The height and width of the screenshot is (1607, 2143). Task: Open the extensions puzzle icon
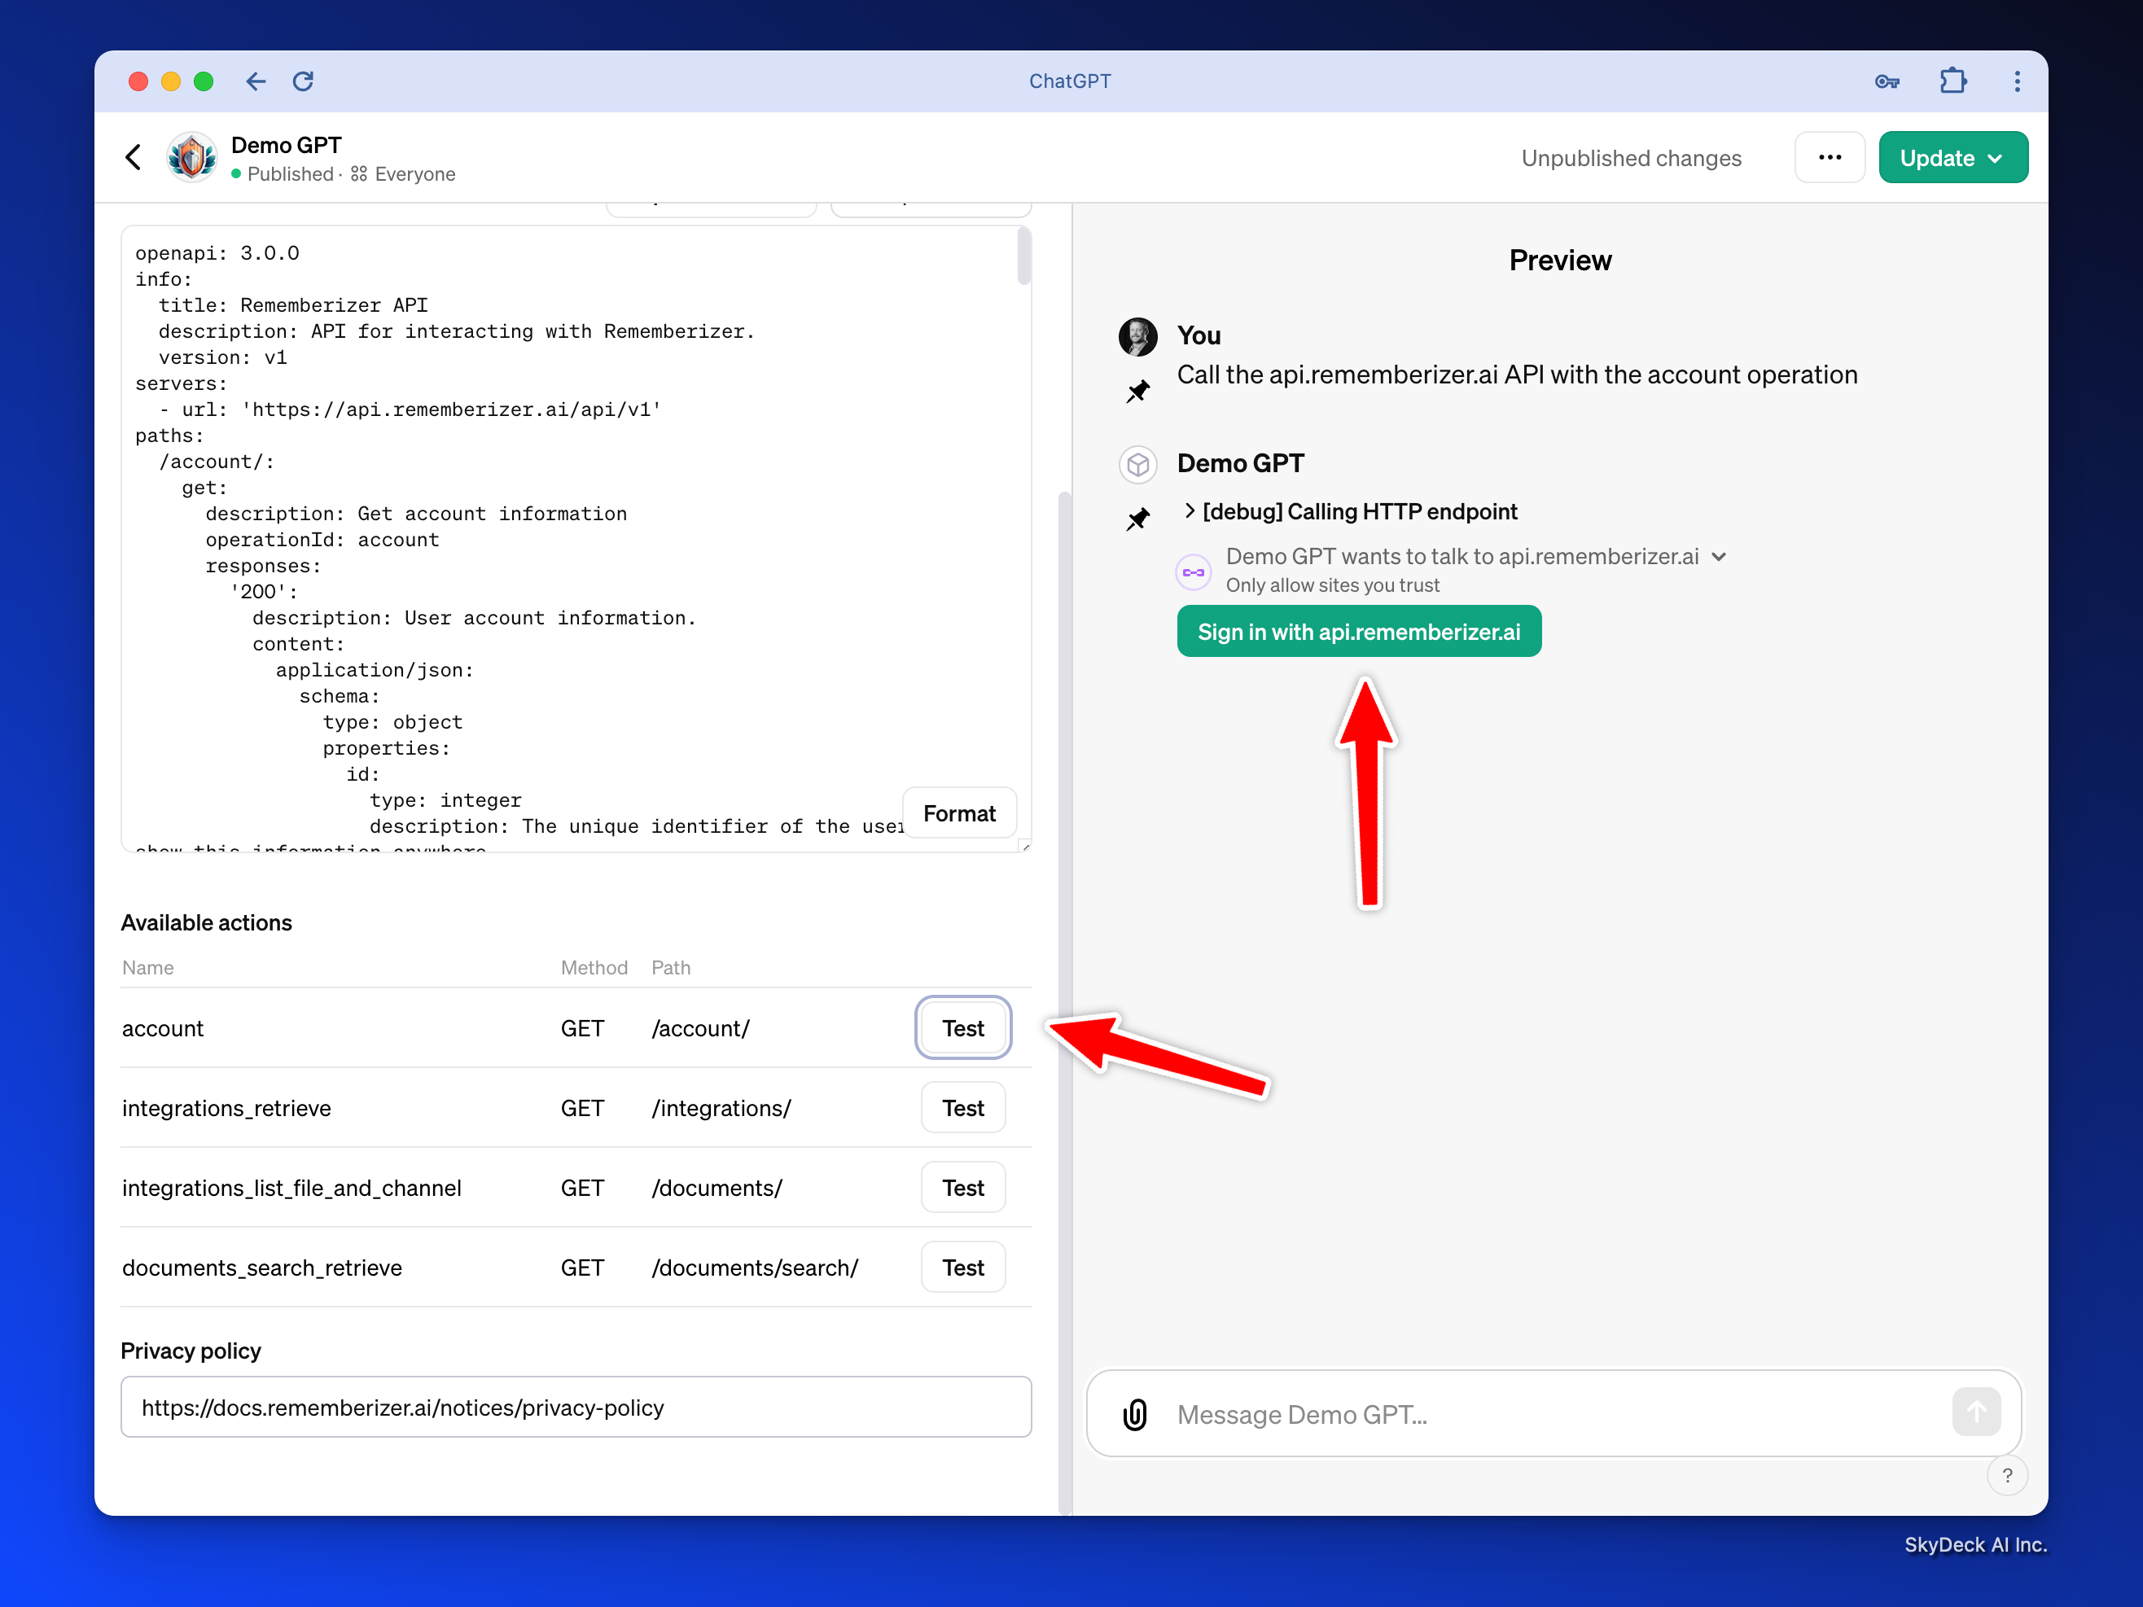coord(1952,81)
